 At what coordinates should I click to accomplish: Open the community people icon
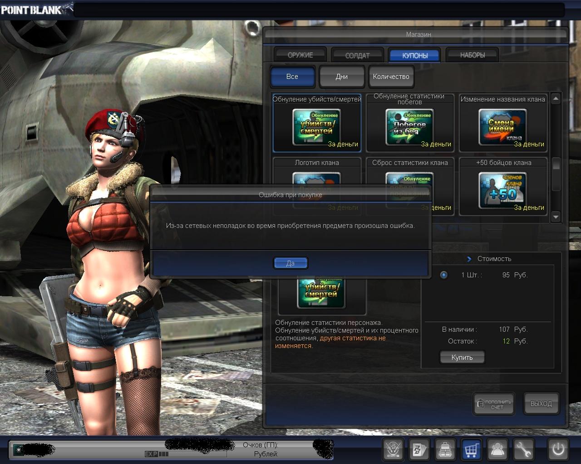pyautogui.click(x=497, y=449)
